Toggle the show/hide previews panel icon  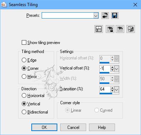(x=99, y=29)
